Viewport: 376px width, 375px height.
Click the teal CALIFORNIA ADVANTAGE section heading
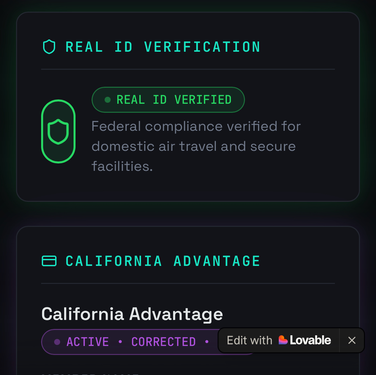[163, 261]
